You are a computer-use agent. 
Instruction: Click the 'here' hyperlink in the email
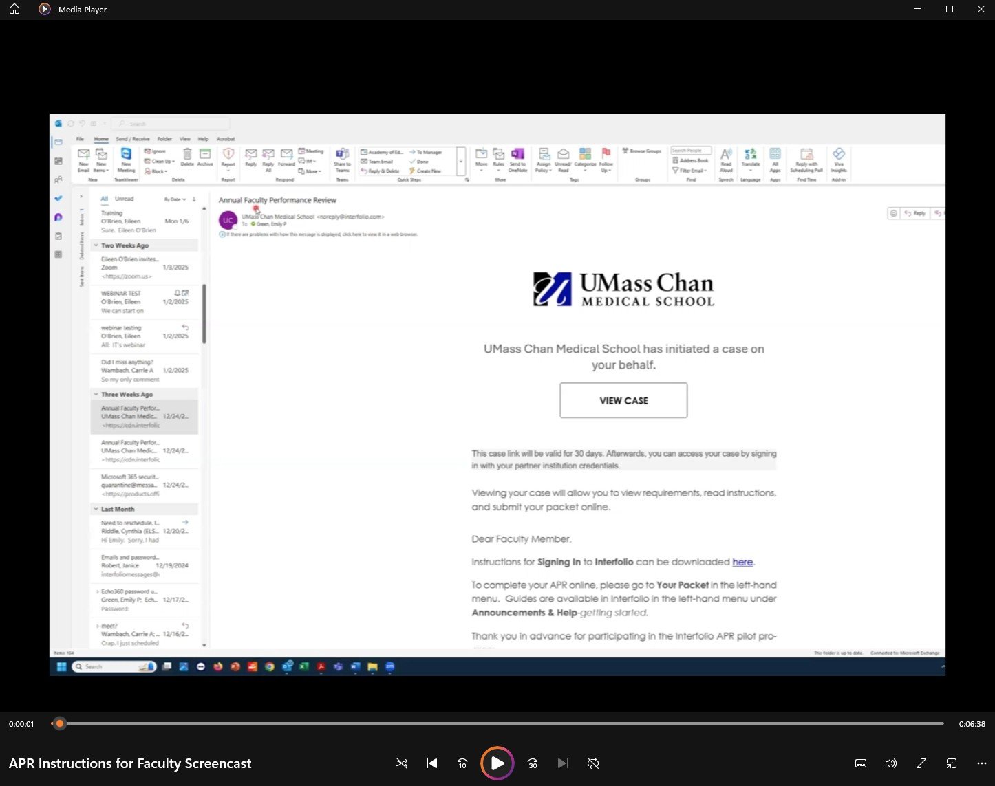pos(742,562)
